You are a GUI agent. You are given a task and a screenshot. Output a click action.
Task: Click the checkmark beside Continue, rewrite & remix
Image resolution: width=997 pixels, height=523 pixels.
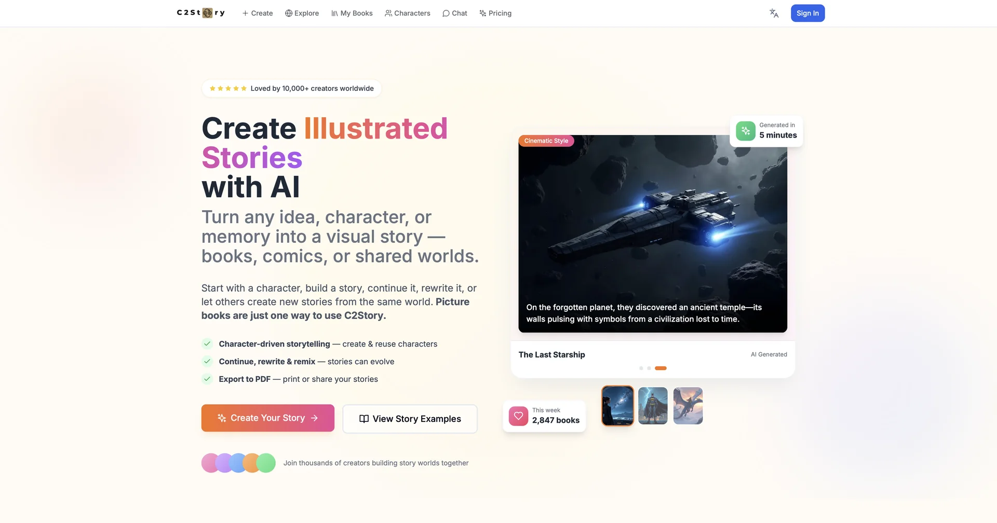point(207,361)
